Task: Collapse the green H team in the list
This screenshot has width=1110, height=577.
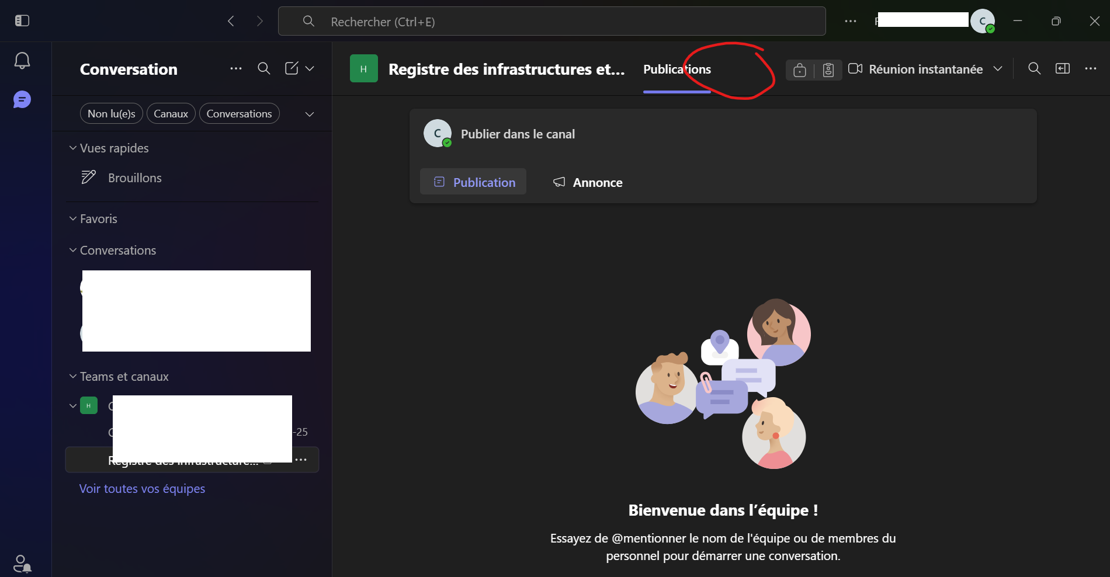Action: pos(73,406)
